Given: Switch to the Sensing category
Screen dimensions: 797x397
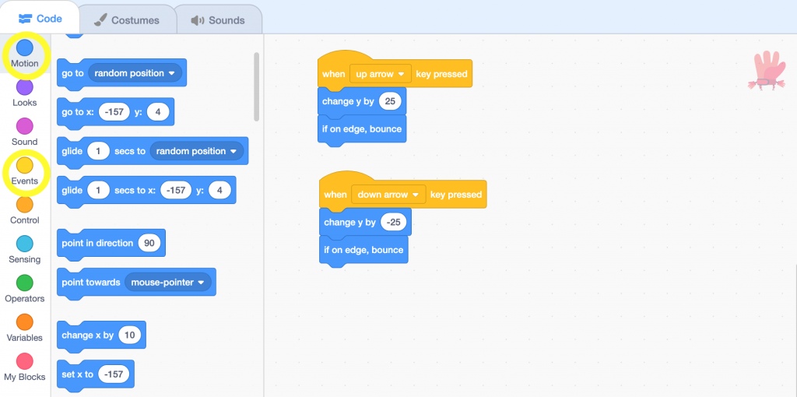Looking at the screenshot, I should pyautogui.click(x=25, y=244).
